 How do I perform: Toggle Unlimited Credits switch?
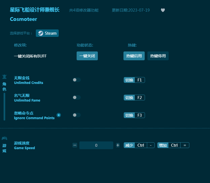77,80
